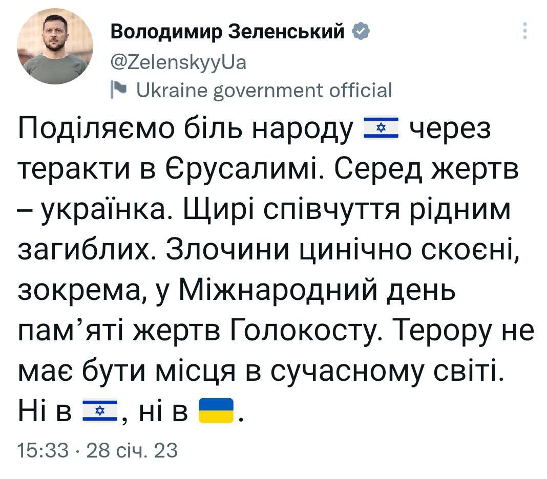Expand tweet actions via the vertical dots
Screen dimensions: 547x479
click(x=524, y=32)
